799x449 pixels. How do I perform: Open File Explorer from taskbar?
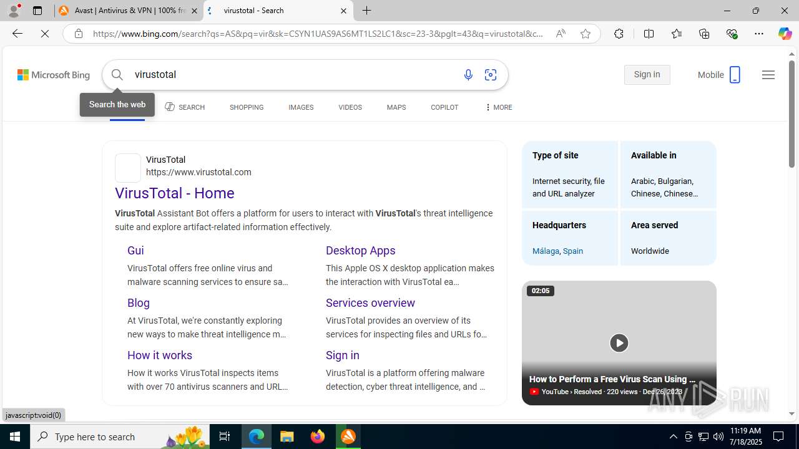coord(287,437)
